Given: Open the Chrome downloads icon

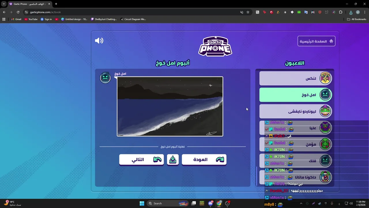Looking at the screenshot, I should 351,12.
